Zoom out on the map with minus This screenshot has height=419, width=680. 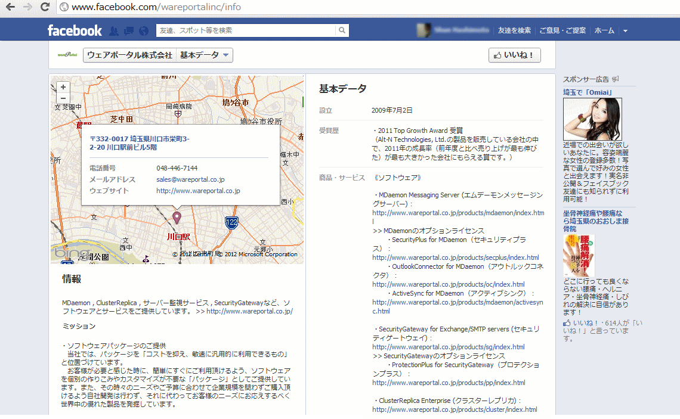63,98
